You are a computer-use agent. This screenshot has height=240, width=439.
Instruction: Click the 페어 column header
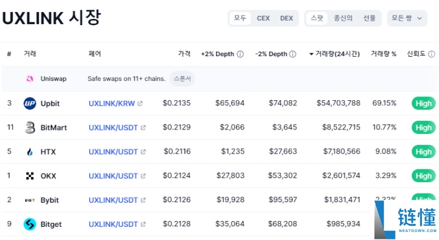tap(95, 54)
